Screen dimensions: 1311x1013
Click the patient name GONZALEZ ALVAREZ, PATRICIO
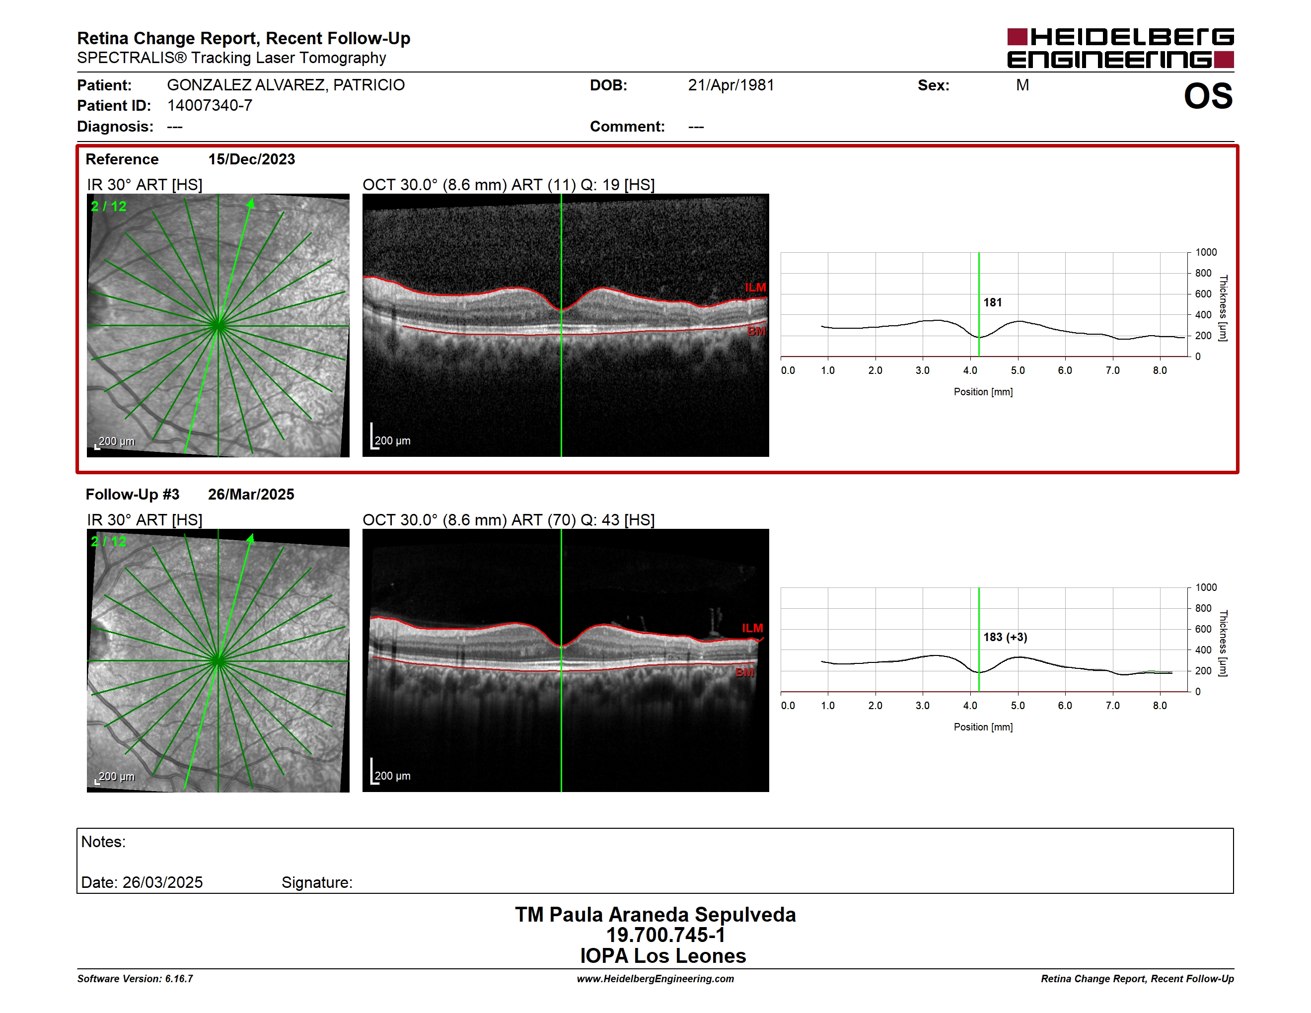(286, 85)
